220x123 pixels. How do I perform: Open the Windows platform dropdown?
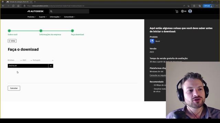coord(14,60)
